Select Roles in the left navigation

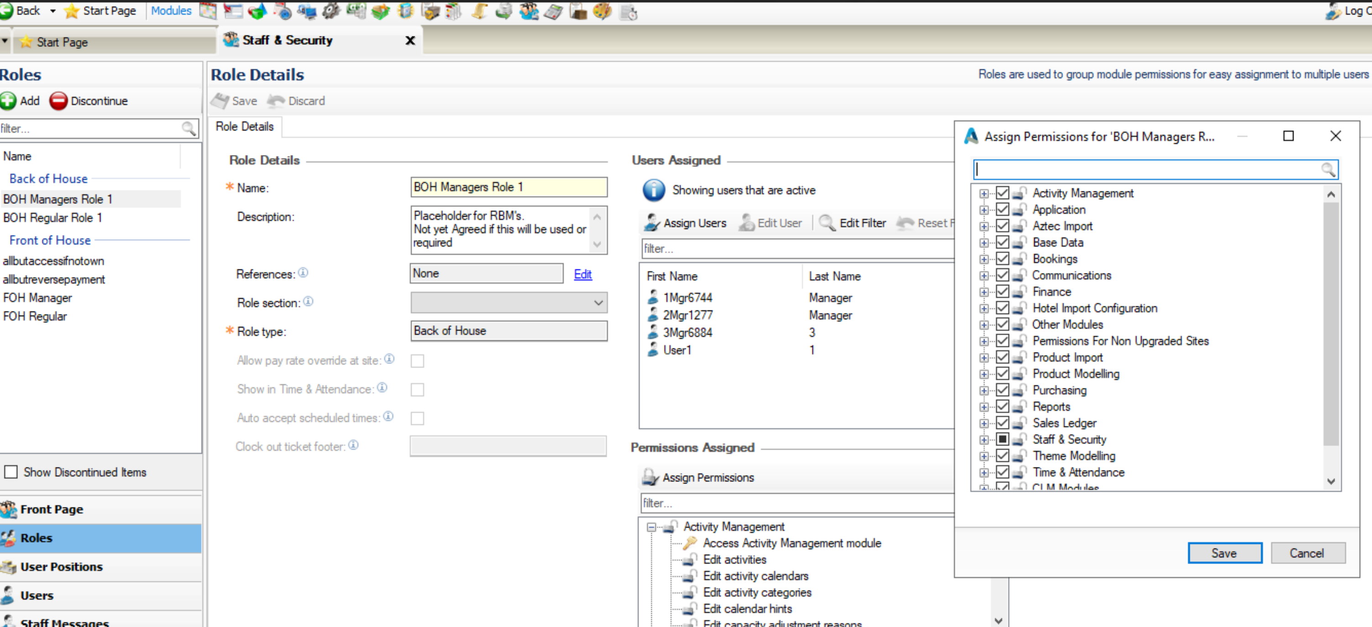coord(100,538)
